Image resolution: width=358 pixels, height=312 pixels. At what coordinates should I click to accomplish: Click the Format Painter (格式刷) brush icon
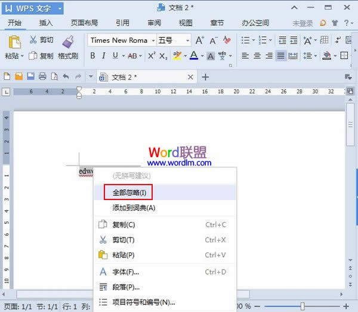point(67,41)
